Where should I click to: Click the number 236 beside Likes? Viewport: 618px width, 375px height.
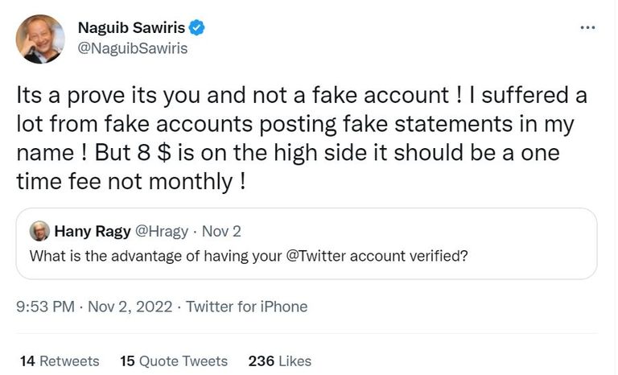point(262,361)
